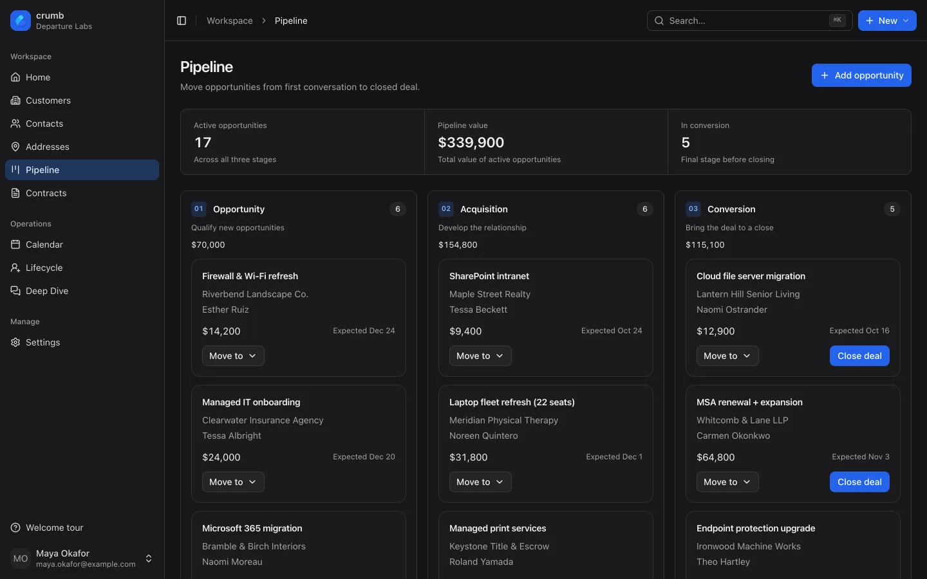
Task: Open the Microsoft 365 migration card
Action: click(299, 545)
